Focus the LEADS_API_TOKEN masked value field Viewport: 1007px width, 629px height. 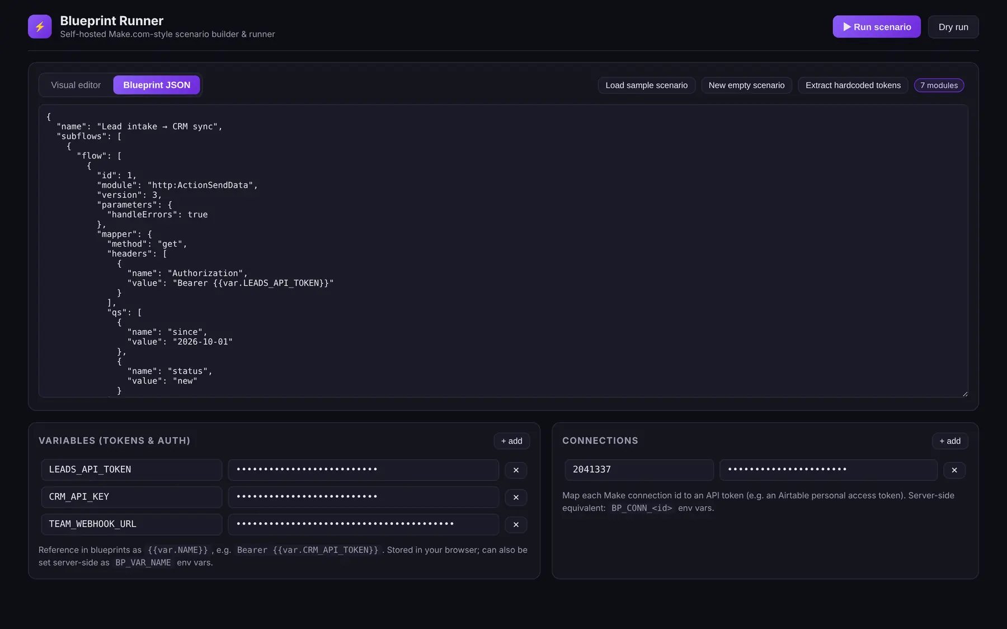tap(363, 470)
